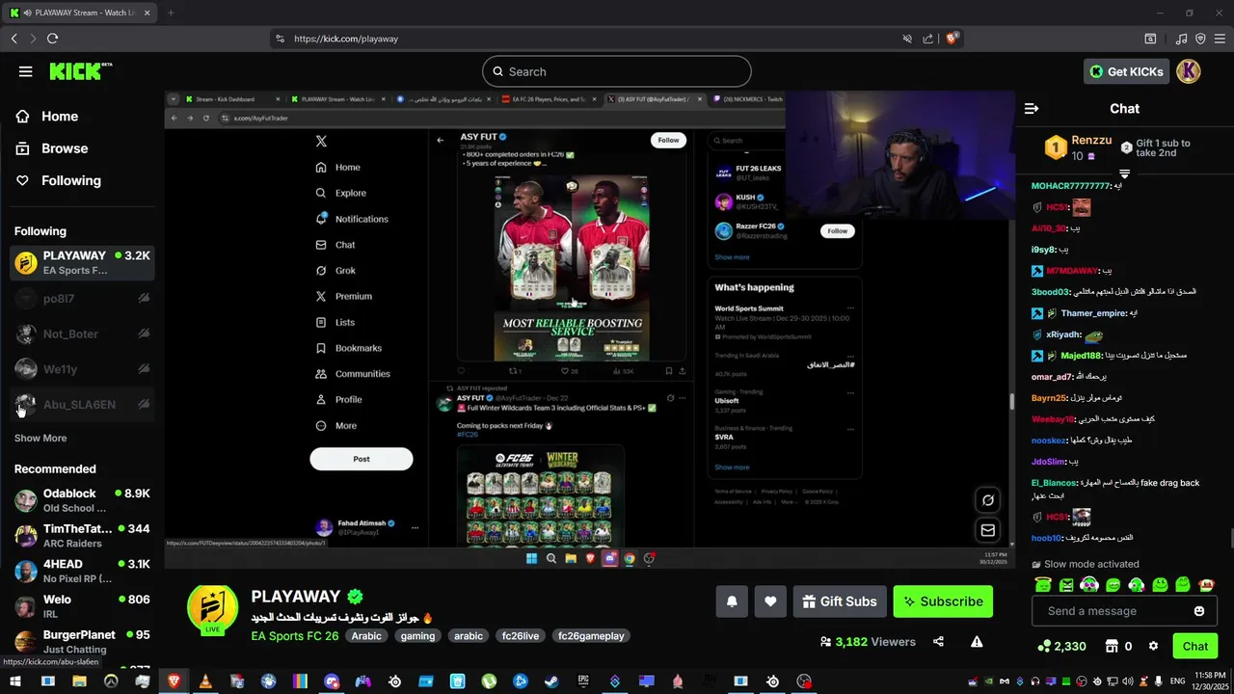This screenshot has width=1234, height=694.
Task: Open offline channel Abu_SLA6EN
Action: tap(82, 404)
